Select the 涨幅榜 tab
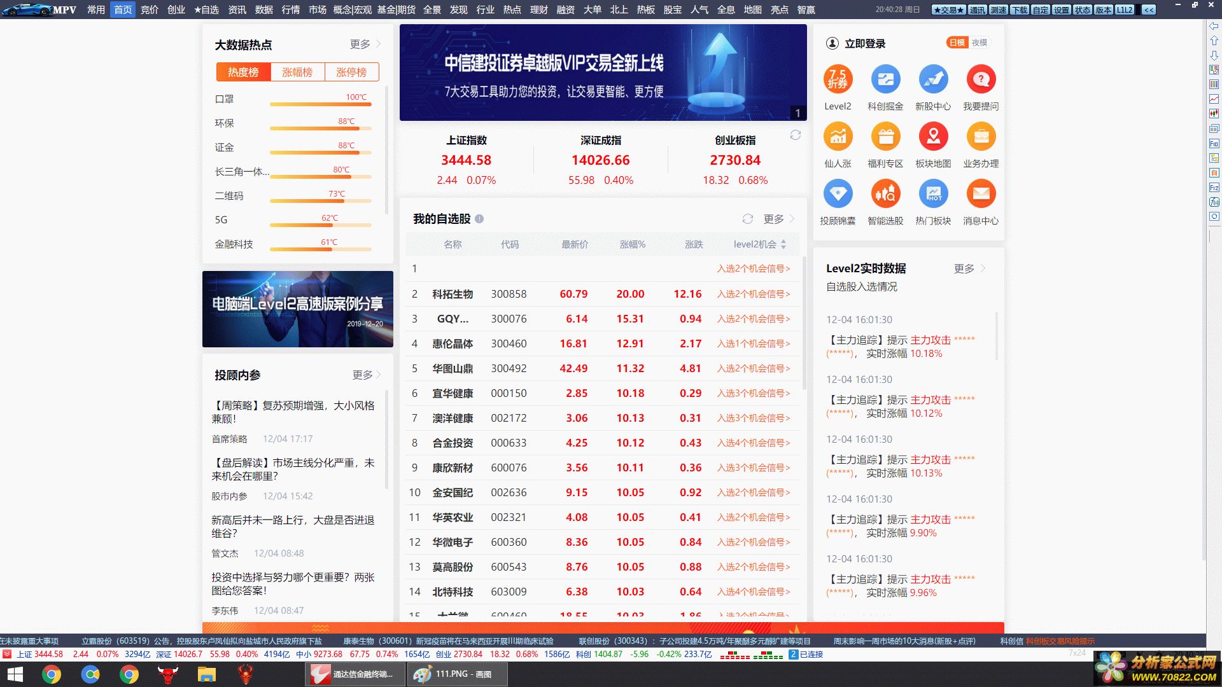1222x687 pixels. [x=297, y=72]
